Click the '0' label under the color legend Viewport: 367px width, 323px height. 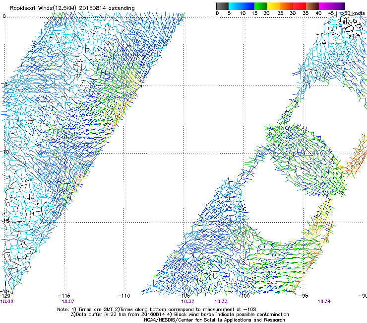pyautogui.click(x=217, y=13)
